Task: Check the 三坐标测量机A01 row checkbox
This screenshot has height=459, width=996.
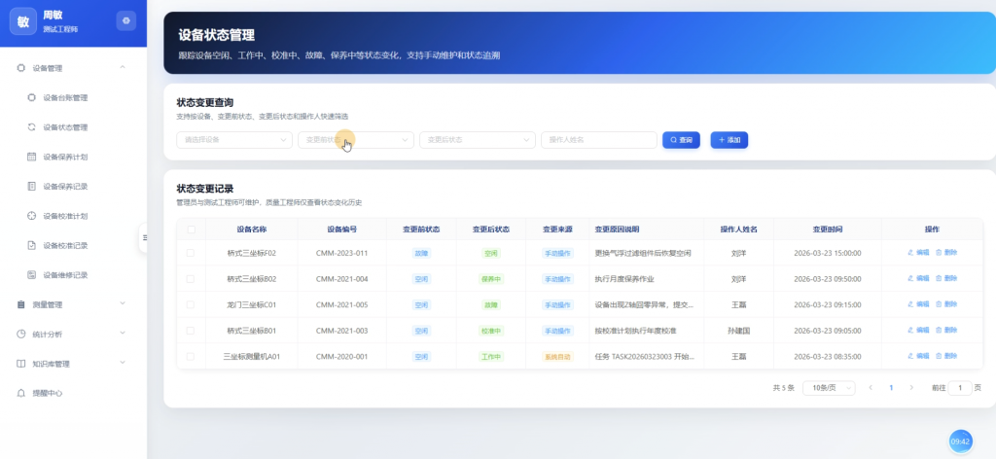Action: [x=191, y=357]
